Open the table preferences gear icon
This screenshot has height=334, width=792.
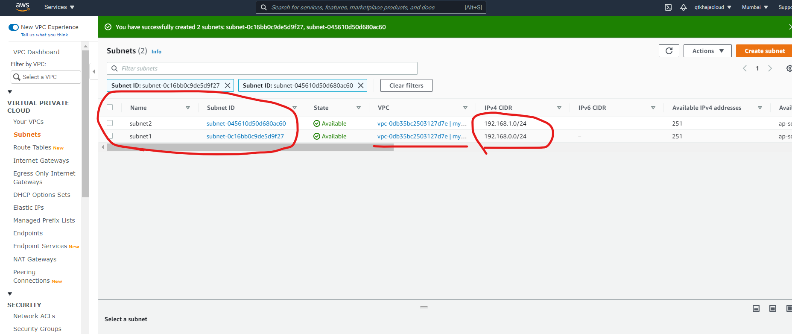coord(789,68)
